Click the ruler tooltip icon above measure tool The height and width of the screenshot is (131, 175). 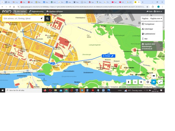[x=154, y=76]
